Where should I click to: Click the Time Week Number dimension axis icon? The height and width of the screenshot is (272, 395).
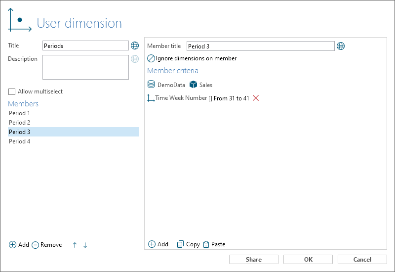(x=151, y=98)
